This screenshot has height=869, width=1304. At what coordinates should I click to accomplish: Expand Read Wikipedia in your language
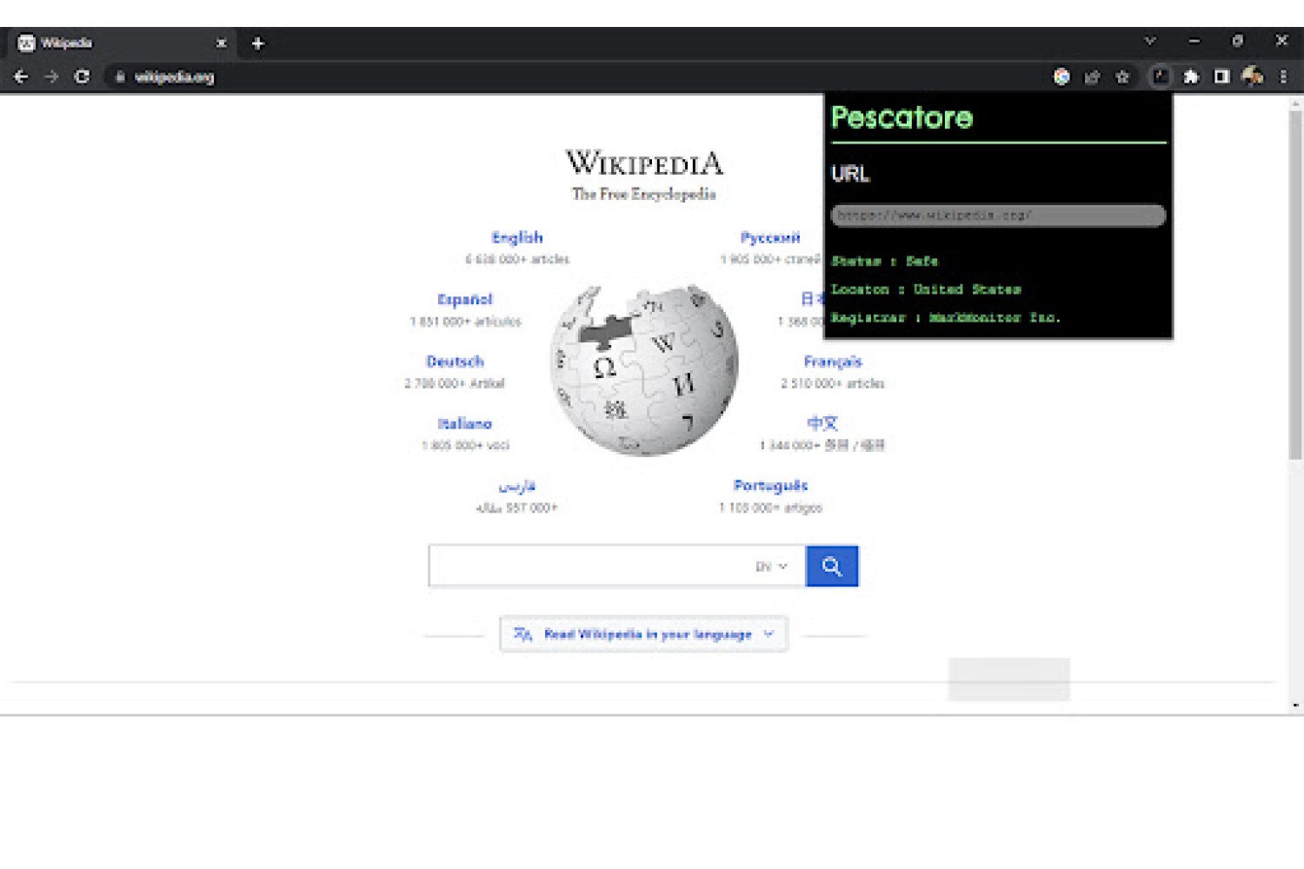(x=644, y=634)
